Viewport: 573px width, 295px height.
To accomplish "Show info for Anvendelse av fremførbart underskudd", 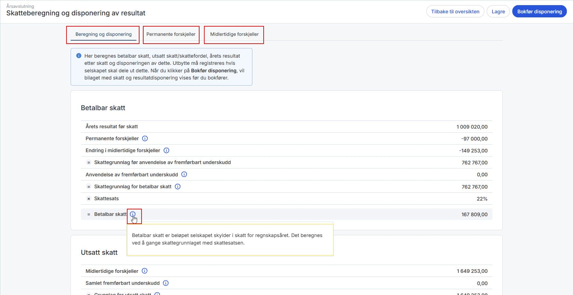I will pyautogui.click(x=184, y=174).
